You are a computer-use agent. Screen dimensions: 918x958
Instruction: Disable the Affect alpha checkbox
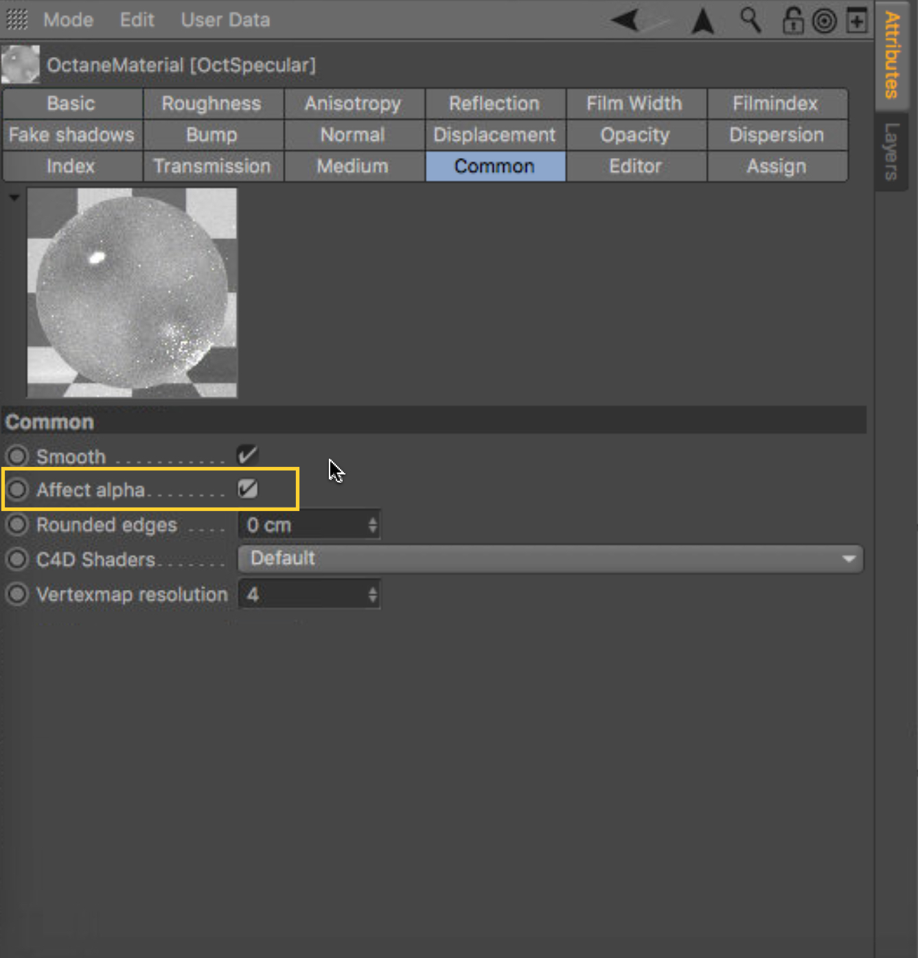click(247, 489)
